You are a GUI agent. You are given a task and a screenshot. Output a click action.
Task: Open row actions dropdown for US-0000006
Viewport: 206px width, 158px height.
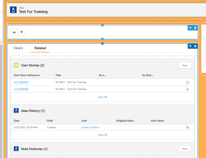pyautogui.click(x=187, y=89)
